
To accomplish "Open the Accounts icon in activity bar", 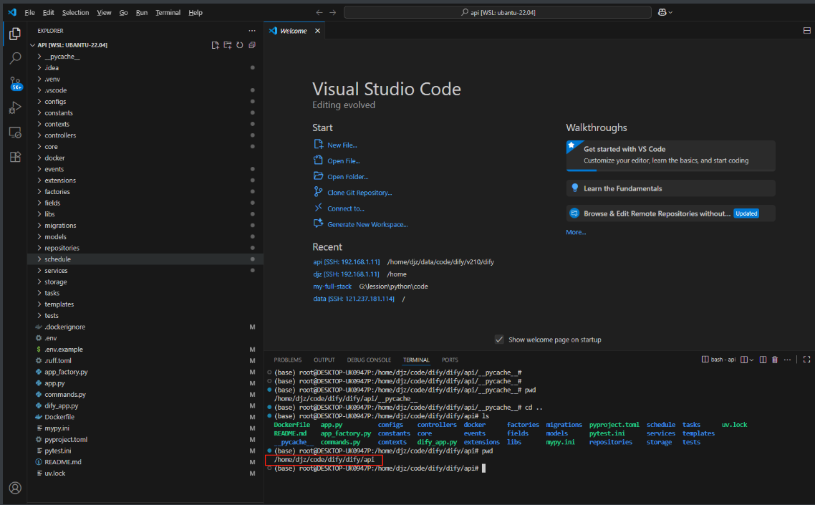I will [15, 488].
